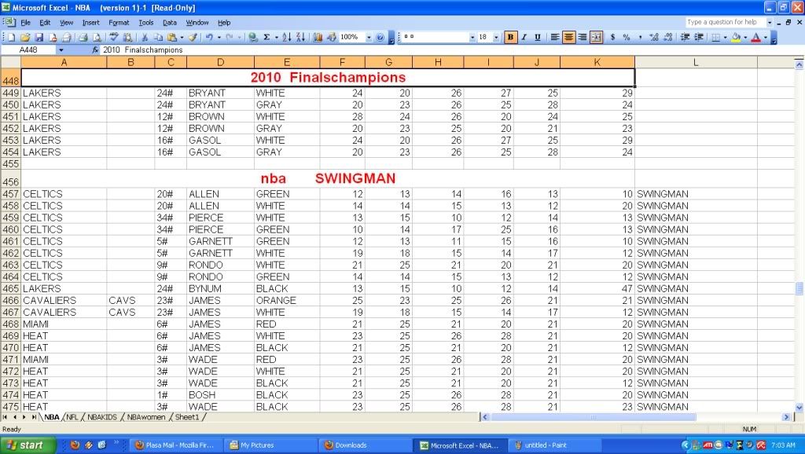This screenshot has height=454, width=805.
Task: Open the Format menu
Action: pyautogui.click(x=119, y=23)
